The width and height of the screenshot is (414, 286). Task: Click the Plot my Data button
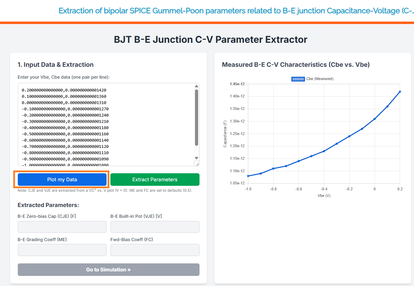pyautogui.click(x=62, y=180)
